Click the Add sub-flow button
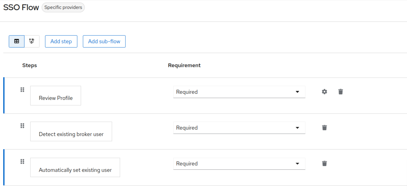This screenshot has height=196, width=407. coord(104,41)
